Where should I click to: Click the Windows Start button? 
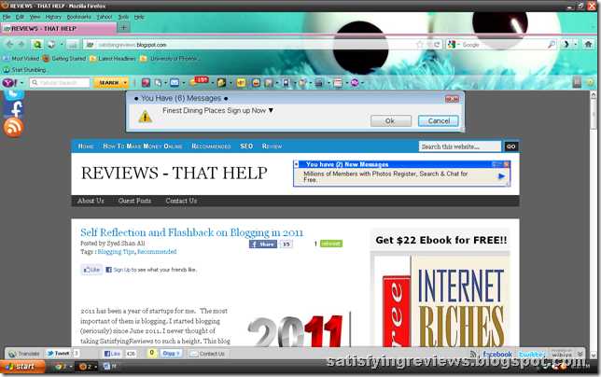tap(22, 367)
